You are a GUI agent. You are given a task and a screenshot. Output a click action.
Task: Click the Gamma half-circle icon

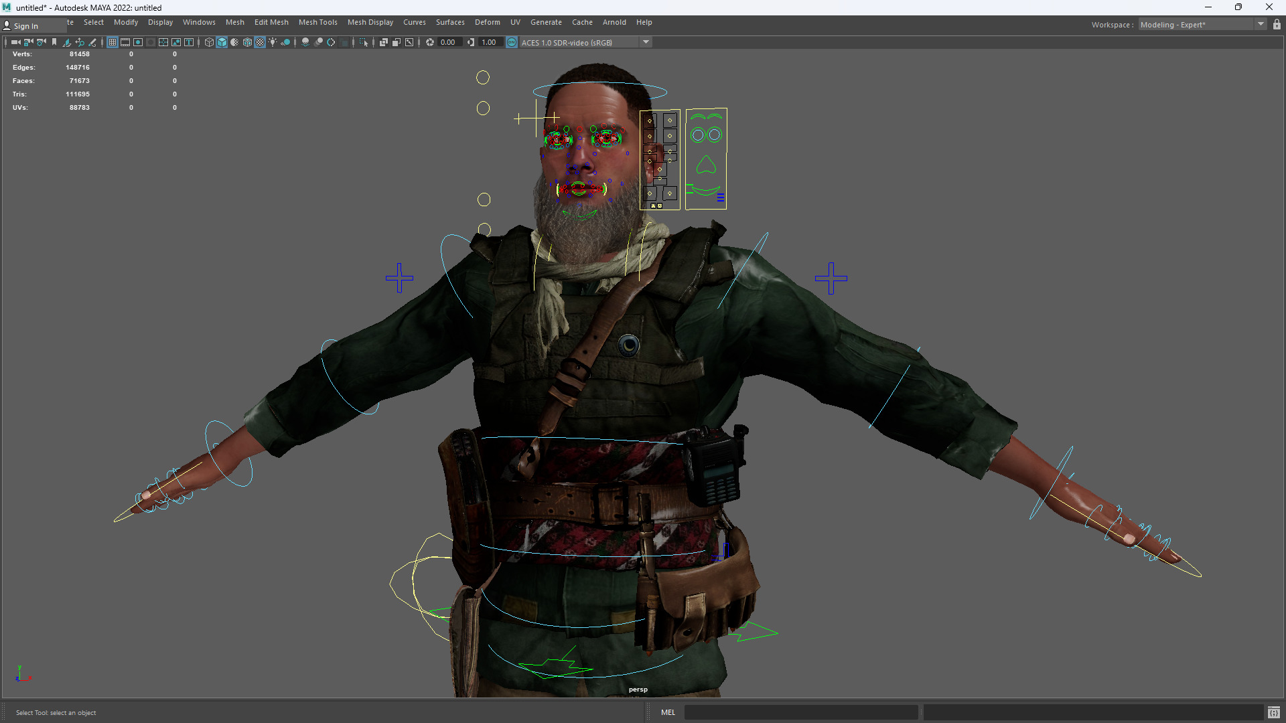point(471,42)
